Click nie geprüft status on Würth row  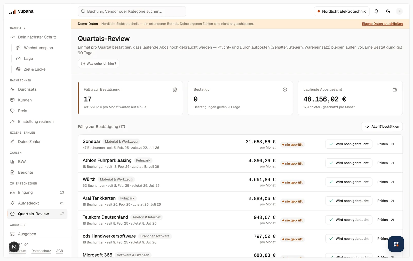[x=292, y=182]
